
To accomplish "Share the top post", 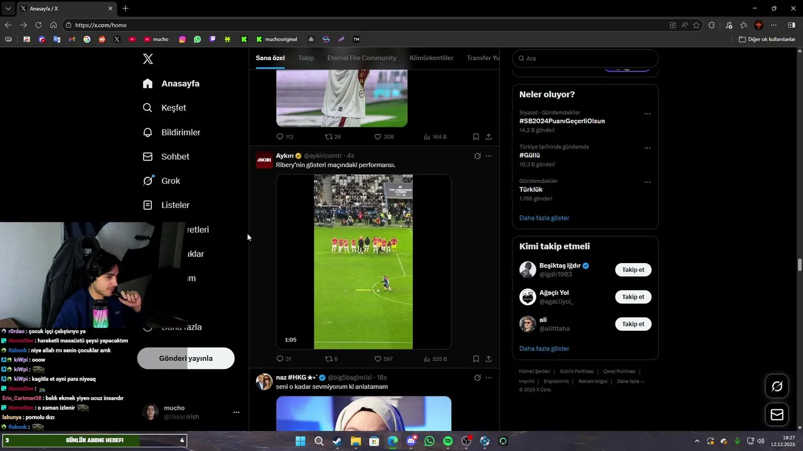I will (489, 137).
